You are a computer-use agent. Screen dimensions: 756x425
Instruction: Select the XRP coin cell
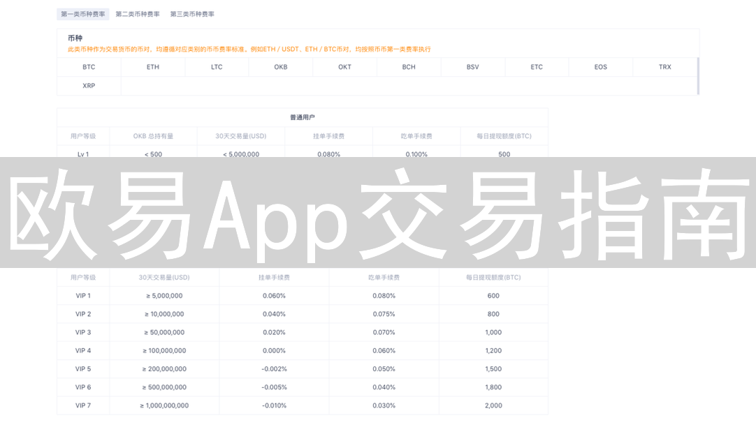tap(89, 86)
